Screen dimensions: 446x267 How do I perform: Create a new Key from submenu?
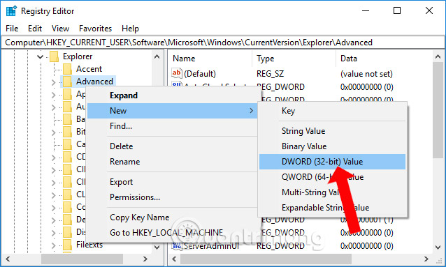tap(332, 111)
